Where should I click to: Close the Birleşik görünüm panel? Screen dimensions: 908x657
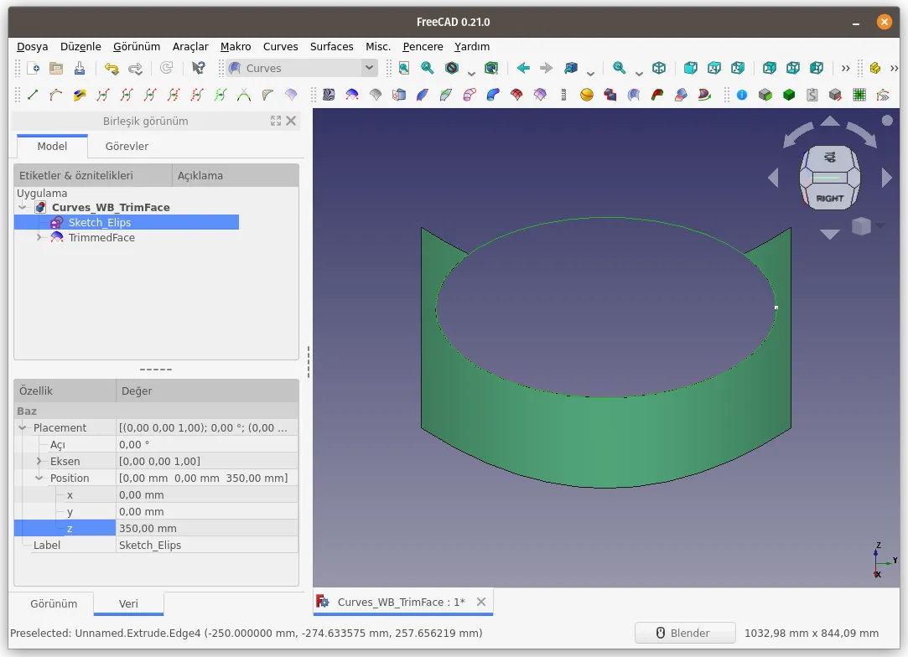tap(291, 121)
